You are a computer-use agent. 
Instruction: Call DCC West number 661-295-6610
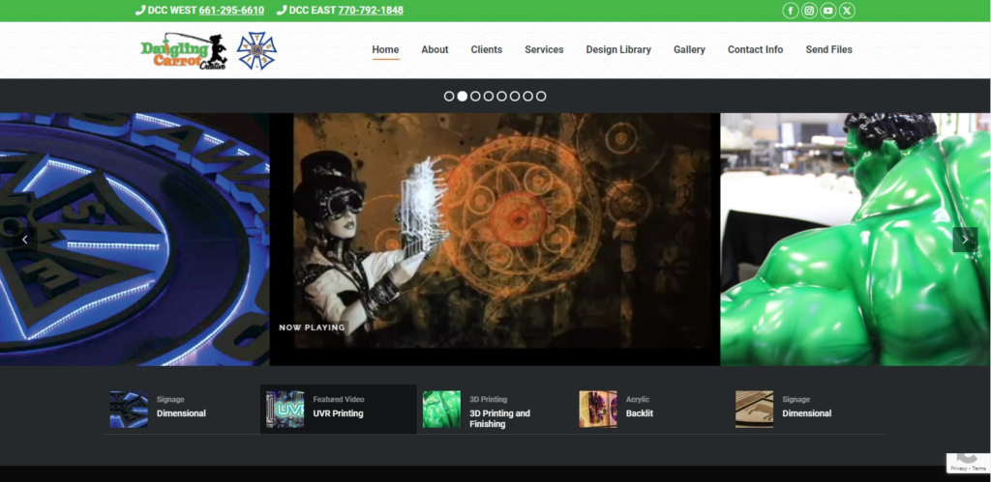(231, 10)
